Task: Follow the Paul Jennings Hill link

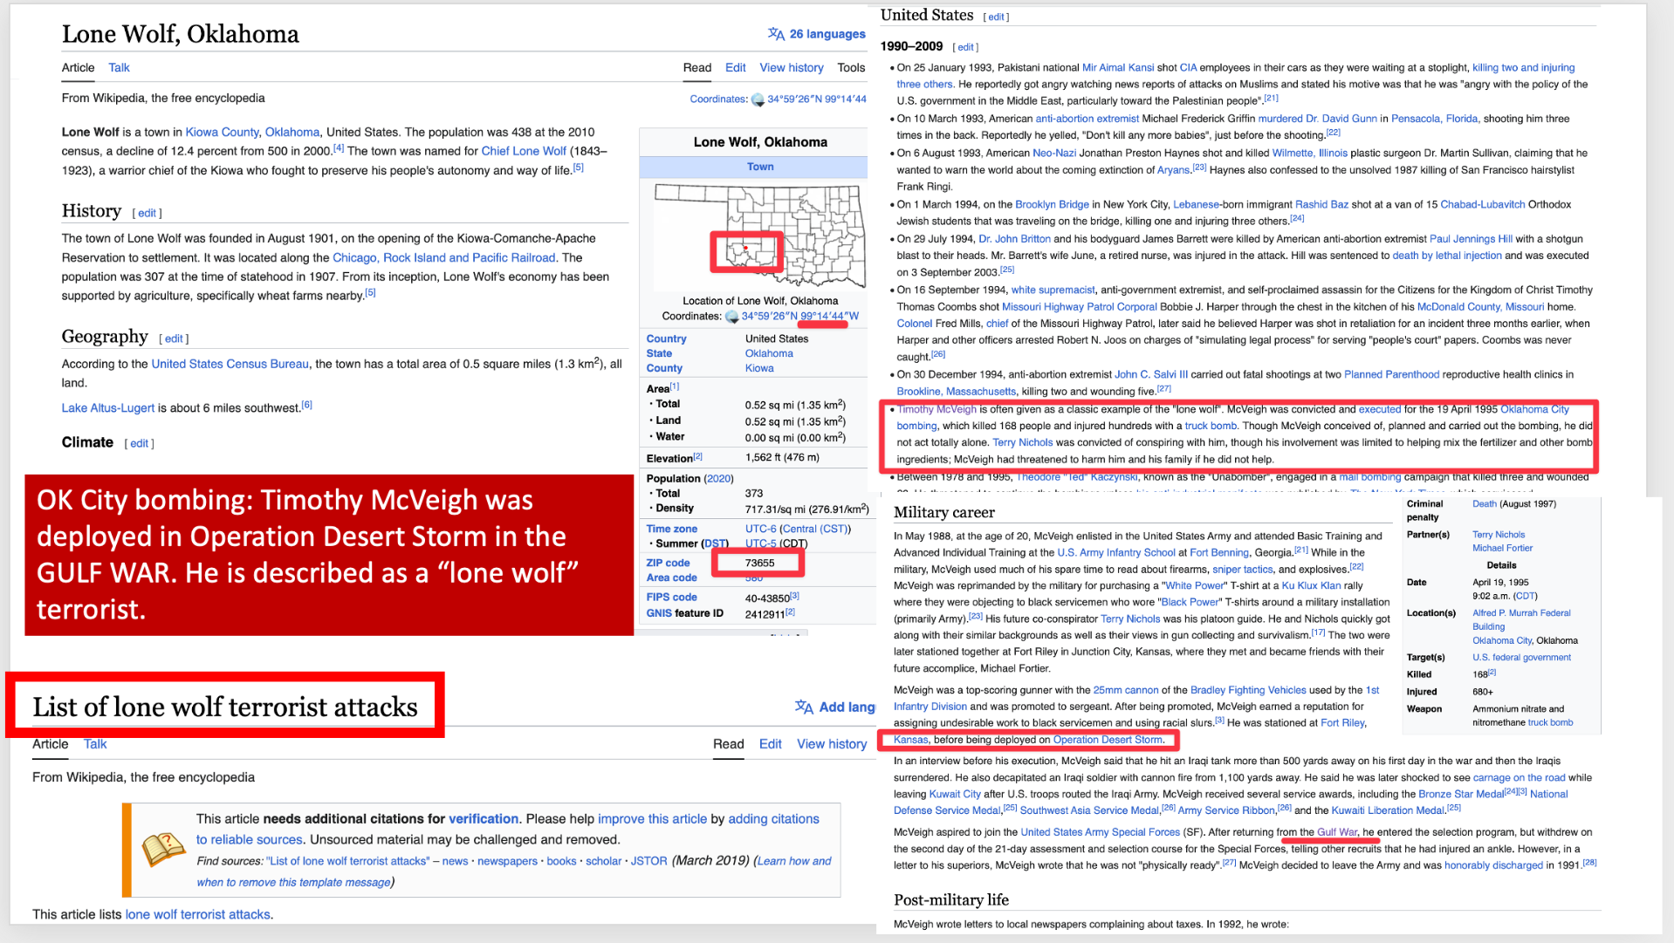Action: tap(1471, 239)
